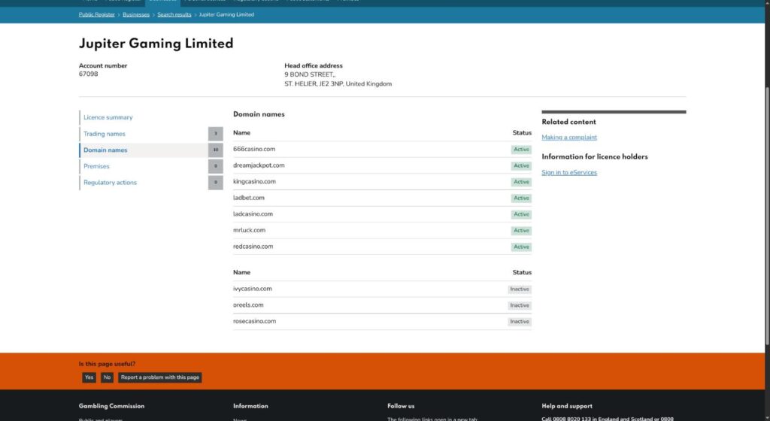The image size is (770, 421).
Task: Click the Domain names count badge
Action: [x=216, y=150]
